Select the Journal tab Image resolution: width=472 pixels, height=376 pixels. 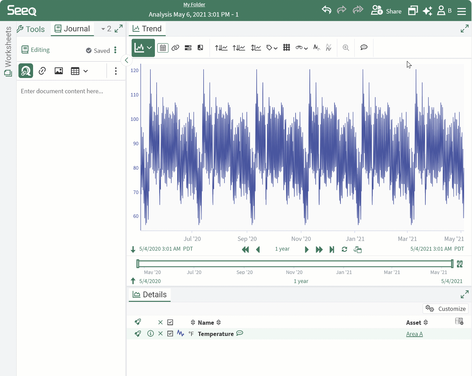pyautogui.click(x=72, y=29)
